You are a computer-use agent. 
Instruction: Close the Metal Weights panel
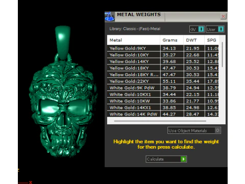point(223,16)
